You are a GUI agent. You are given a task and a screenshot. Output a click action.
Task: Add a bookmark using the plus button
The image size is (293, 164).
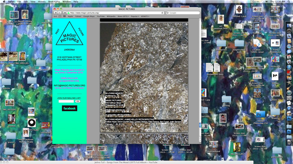pos(64,13)
